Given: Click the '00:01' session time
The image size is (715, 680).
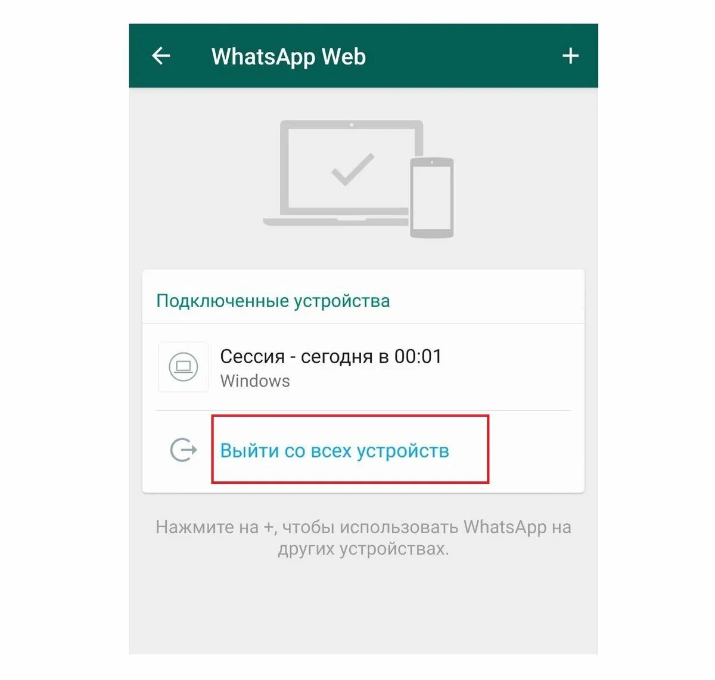Looking at the screenshot, I should pos(418,356).
